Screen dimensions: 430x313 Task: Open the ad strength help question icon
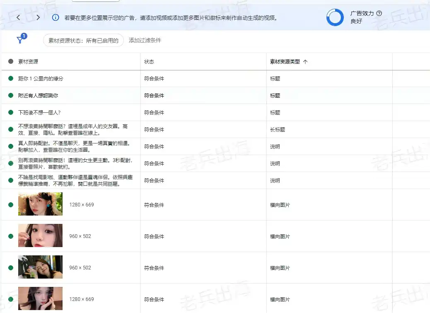(379, 13)
